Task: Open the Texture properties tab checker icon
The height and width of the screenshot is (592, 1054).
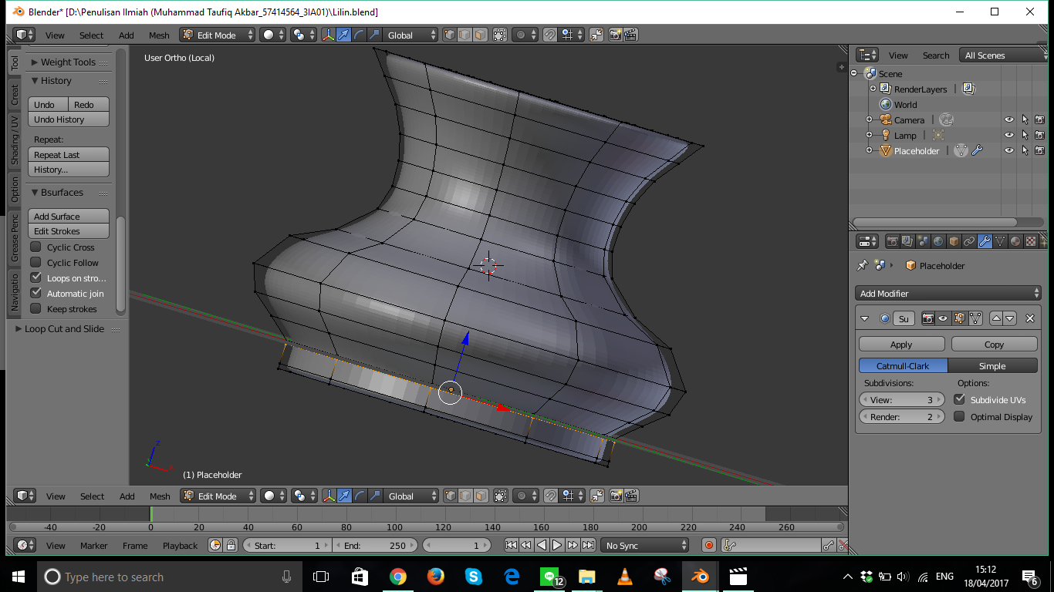Action: (x=1031, y=241)
